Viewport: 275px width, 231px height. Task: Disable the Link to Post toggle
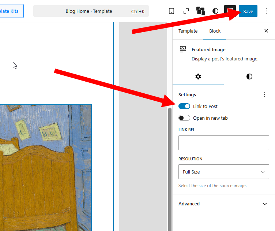coord(184,107)
